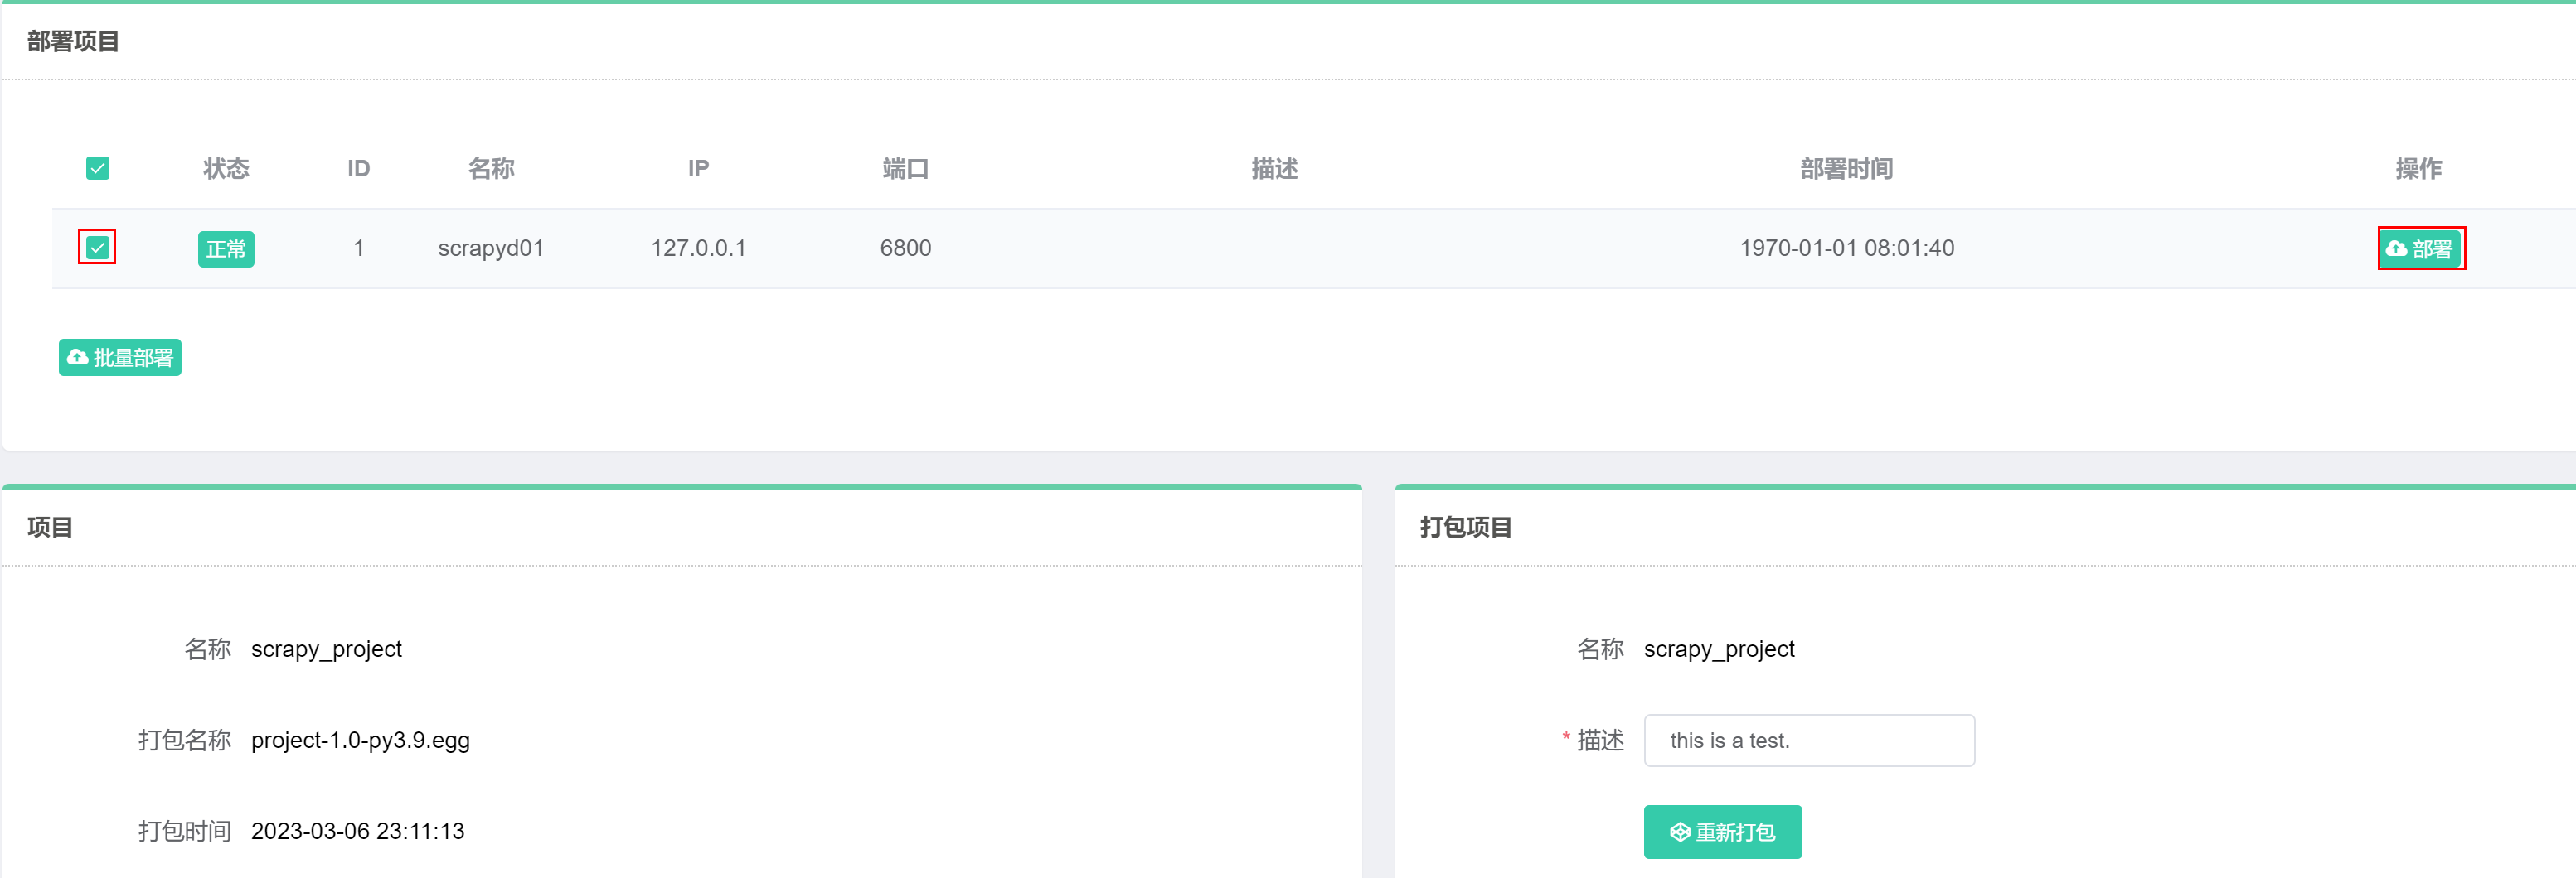Click the IP address 127.0.0.1

click(x=698, y=248)
